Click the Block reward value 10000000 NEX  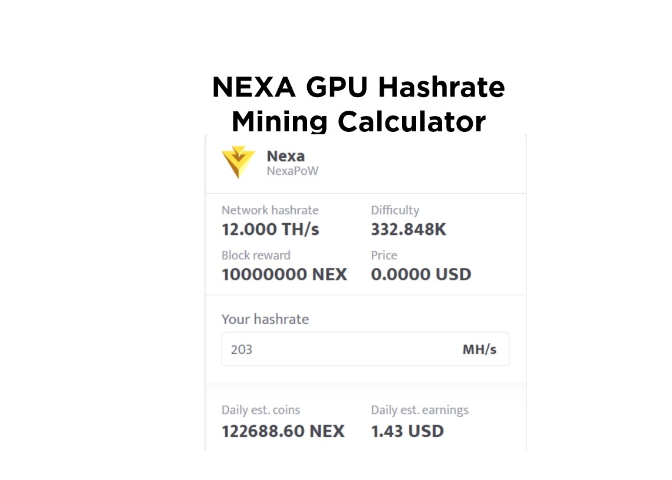click(284, 274)
